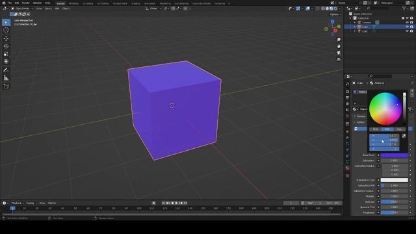Select the Add Cube tool
Screen dimensions: 416x234
pyautogui.click(x=6, y=86)
